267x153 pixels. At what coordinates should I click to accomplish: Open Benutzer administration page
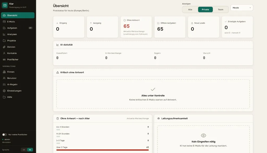pos(18,78)
